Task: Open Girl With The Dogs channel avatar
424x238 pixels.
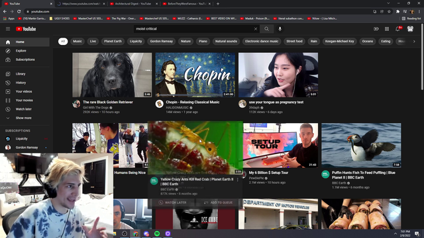Action: click(76, 104)
